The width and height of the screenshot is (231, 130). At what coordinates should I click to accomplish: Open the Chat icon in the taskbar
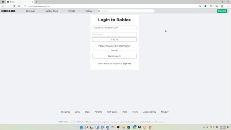tap(102, 127)
